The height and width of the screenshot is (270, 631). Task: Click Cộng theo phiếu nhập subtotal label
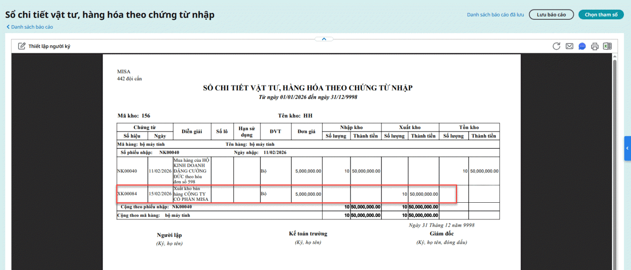click(x=156, y=207)
